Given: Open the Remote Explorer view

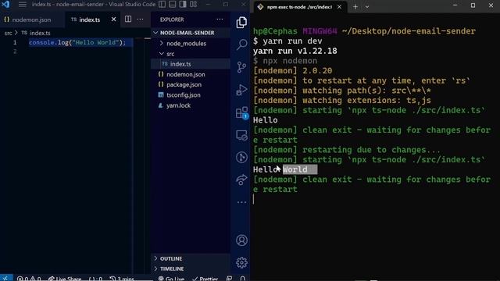Looking at the screenshot, I should tap(241, 135).
